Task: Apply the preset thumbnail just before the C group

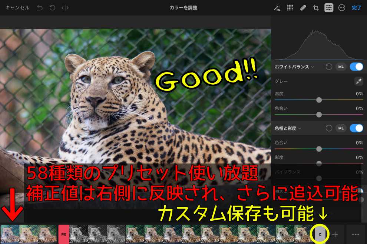Action: (304, 234)
